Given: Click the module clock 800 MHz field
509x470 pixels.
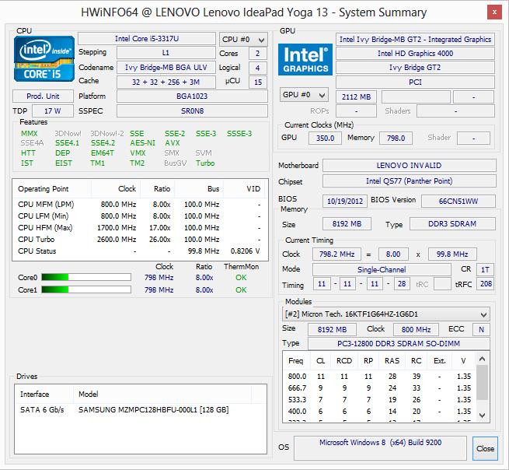Looking at the screenshot, I should pyautogui.click(x=416, y=330).
